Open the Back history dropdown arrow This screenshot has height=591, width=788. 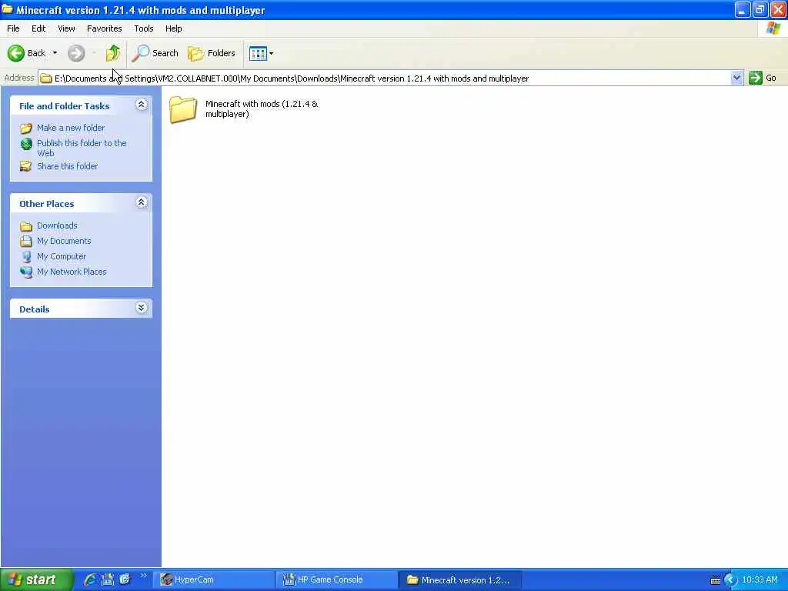[55, 53]
